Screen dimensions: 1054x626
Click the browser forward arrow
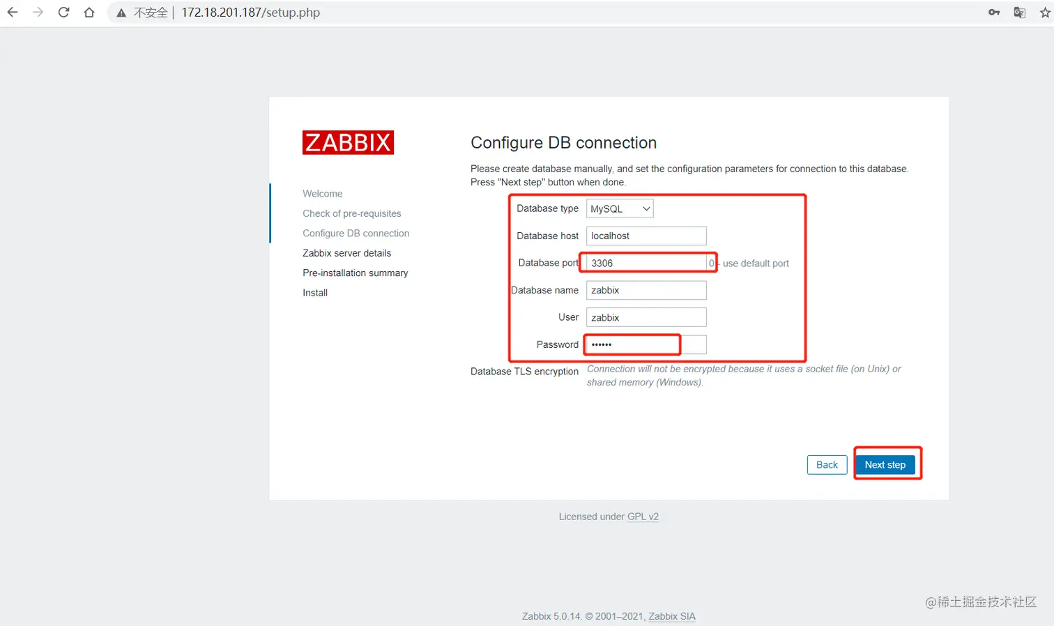38,13
